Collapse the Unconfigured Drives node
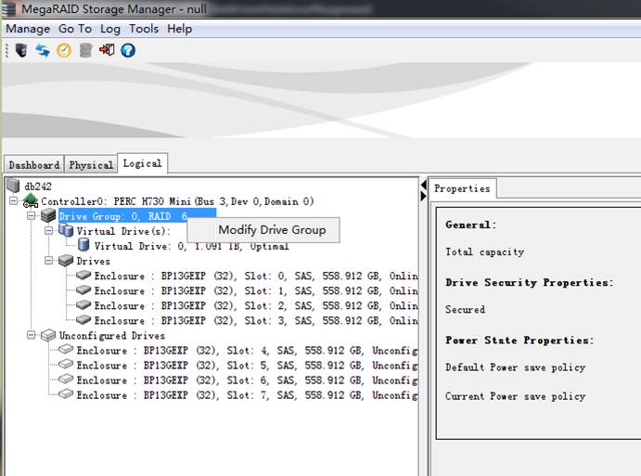This screenshot has width=641, height=476. tap(31, 335)
